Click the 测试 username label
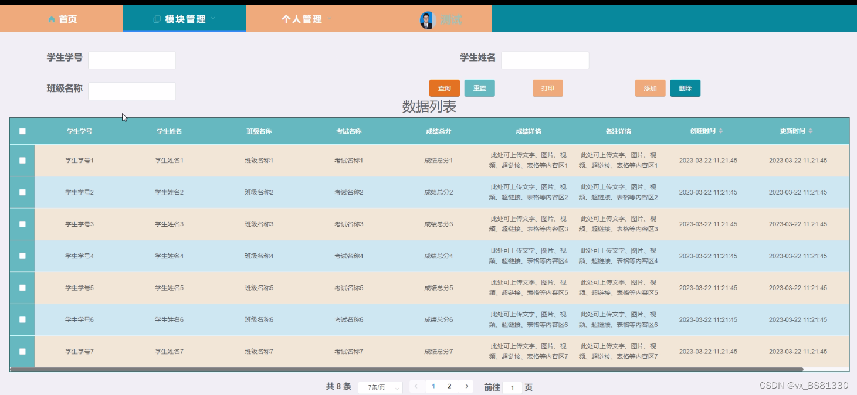 [x=452, y=20]
